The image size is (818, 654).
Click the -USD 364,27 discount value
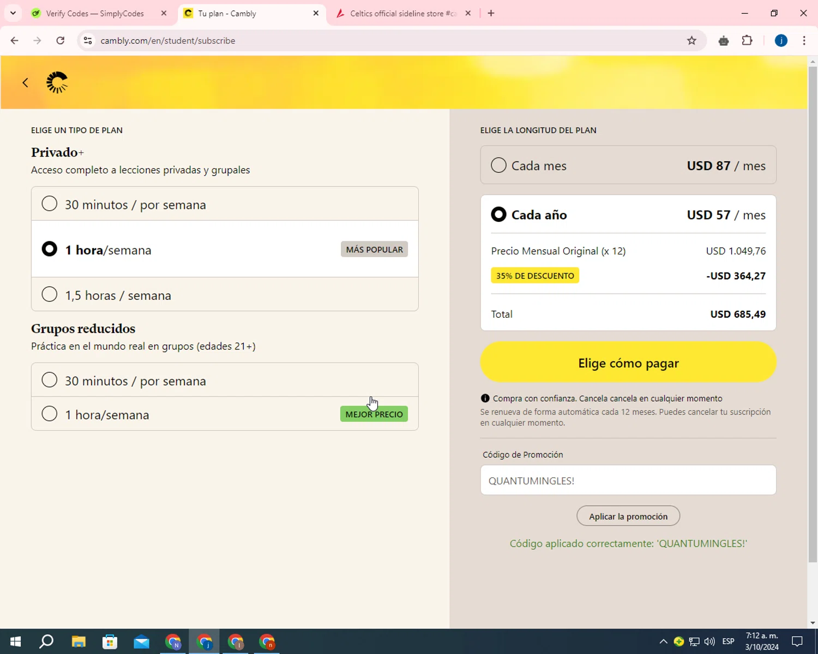736,276
